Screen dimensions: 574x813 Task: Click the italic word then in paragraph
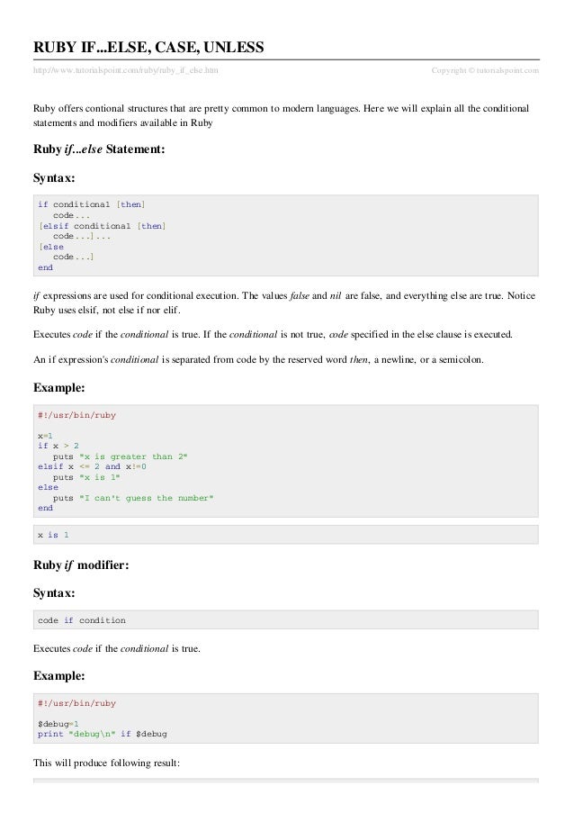[x=358, y=359]
